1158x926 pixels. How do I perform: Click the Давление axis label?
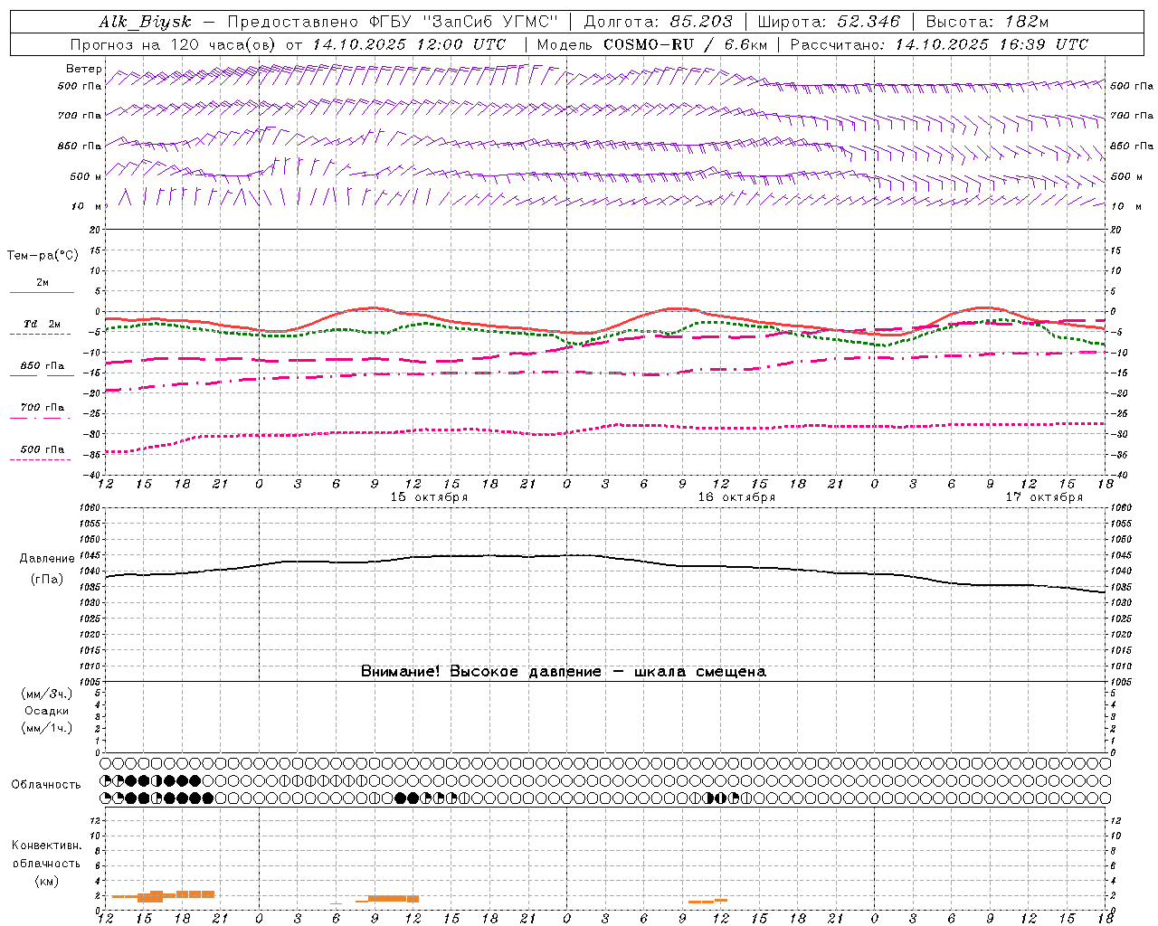tap(47, 559)
